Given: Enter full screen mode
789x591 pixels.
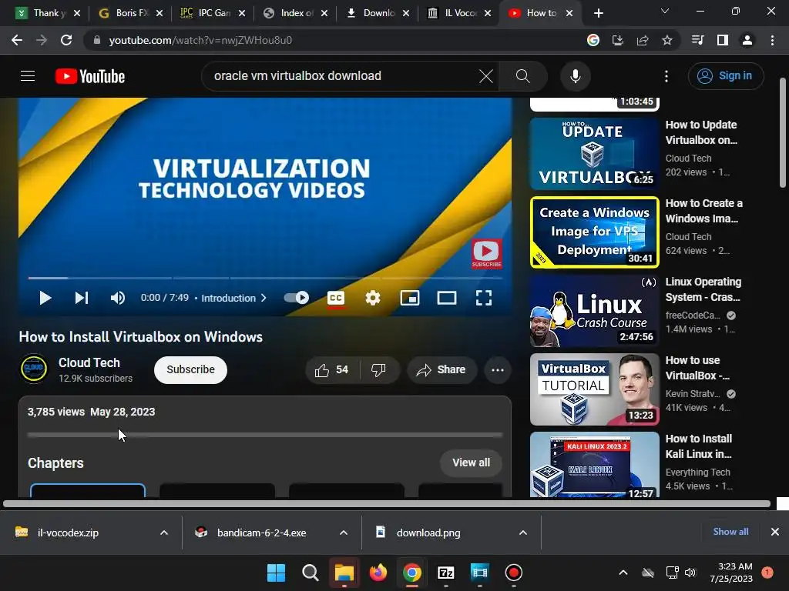Looking at the screenshot, I should click(x=484, y=298).
